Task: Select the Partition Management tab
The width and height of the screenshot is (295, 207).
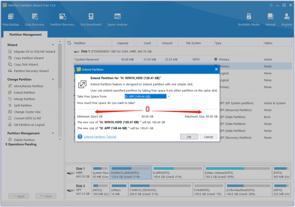Action: [x=25, y=35]
